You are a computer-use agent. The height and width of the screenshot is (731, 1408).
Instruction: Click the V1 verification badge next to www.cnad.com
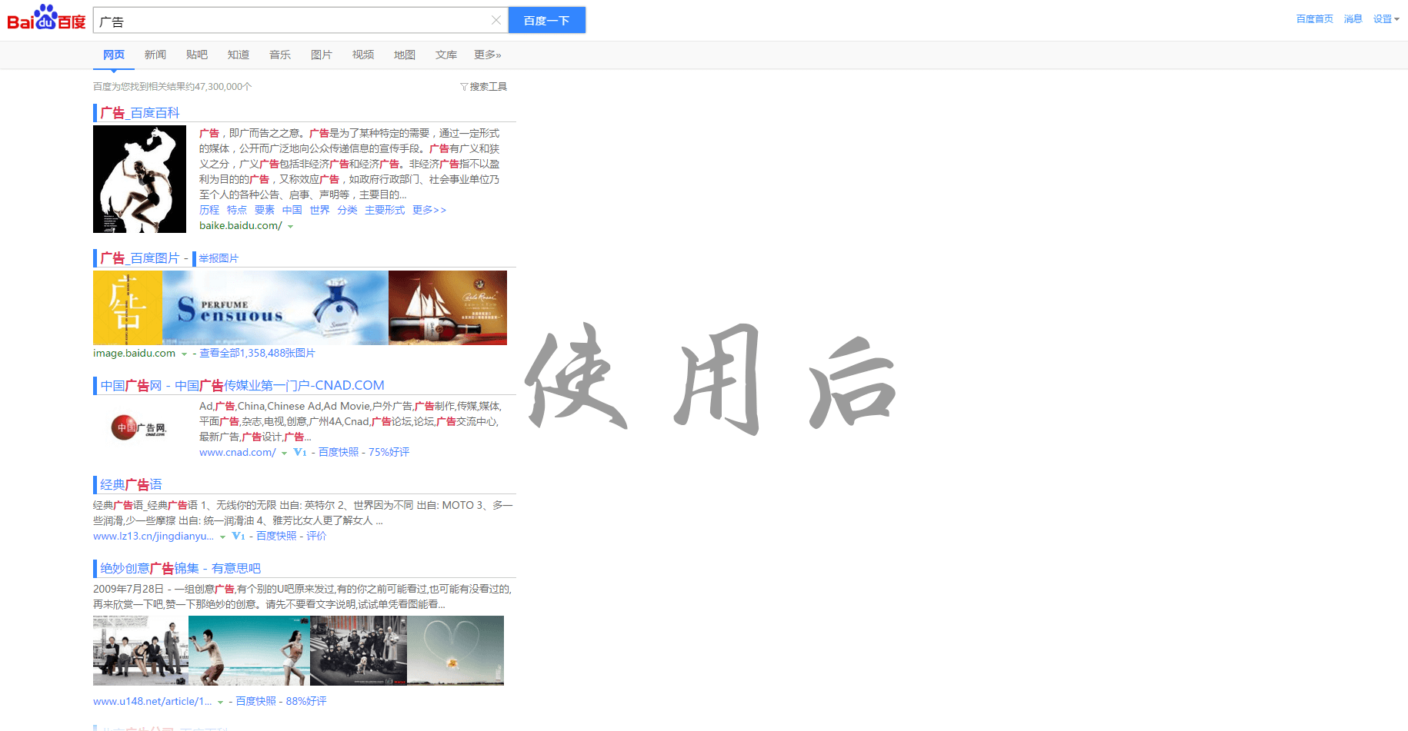point(299,452)
